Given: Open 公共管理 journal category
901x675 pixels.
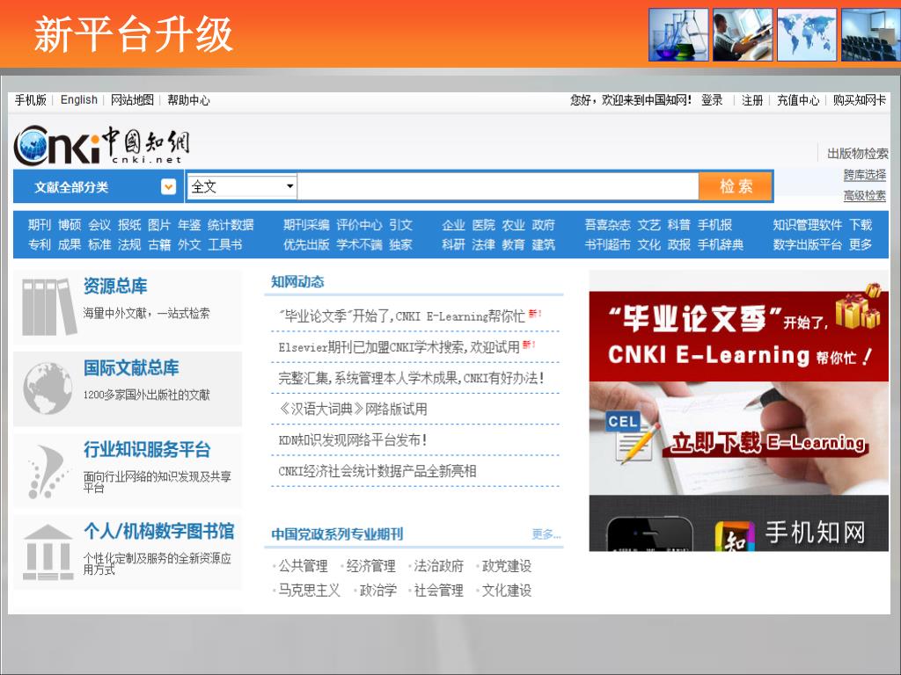Looking at the screenshot, I should pyautogui.click(x=303, y=566).
